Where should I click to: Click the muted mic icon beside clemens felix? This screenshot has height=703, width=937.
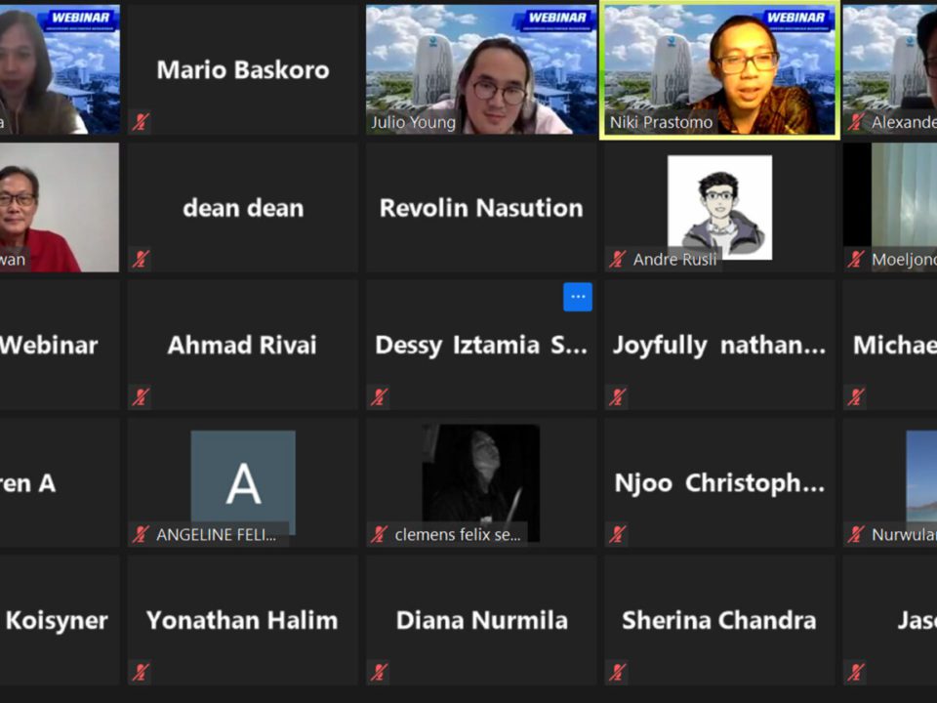[379, 534]
